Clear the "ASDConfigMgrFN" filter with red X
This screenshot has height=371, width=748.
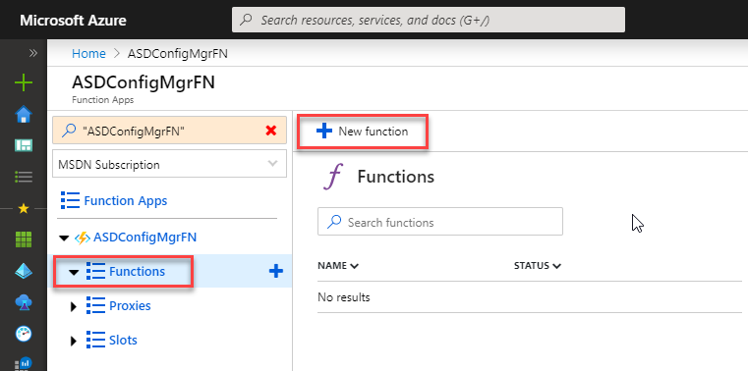tap(271, 131)
